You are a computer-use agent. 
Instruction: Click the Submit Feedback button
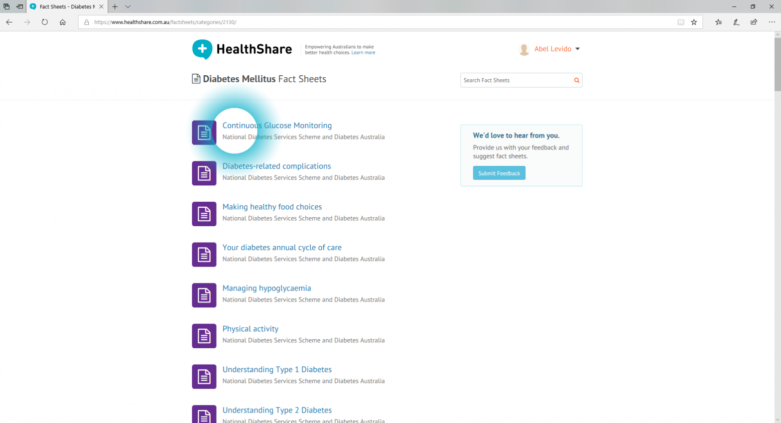(x=499, y=173)
